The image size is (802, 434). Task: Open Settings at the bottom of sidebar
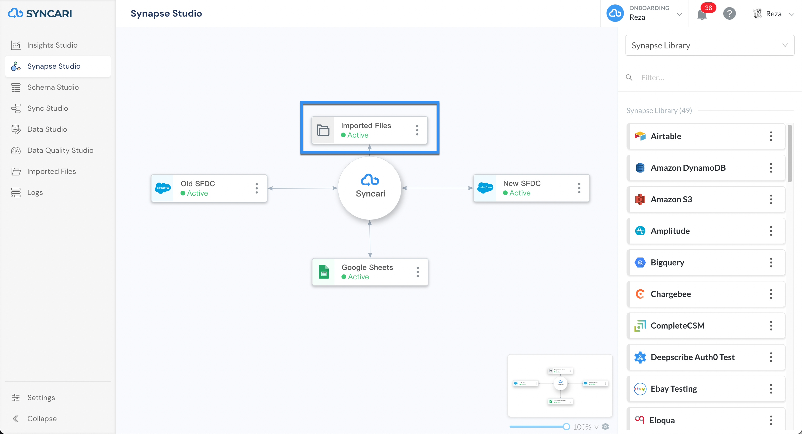pos(41,398)
